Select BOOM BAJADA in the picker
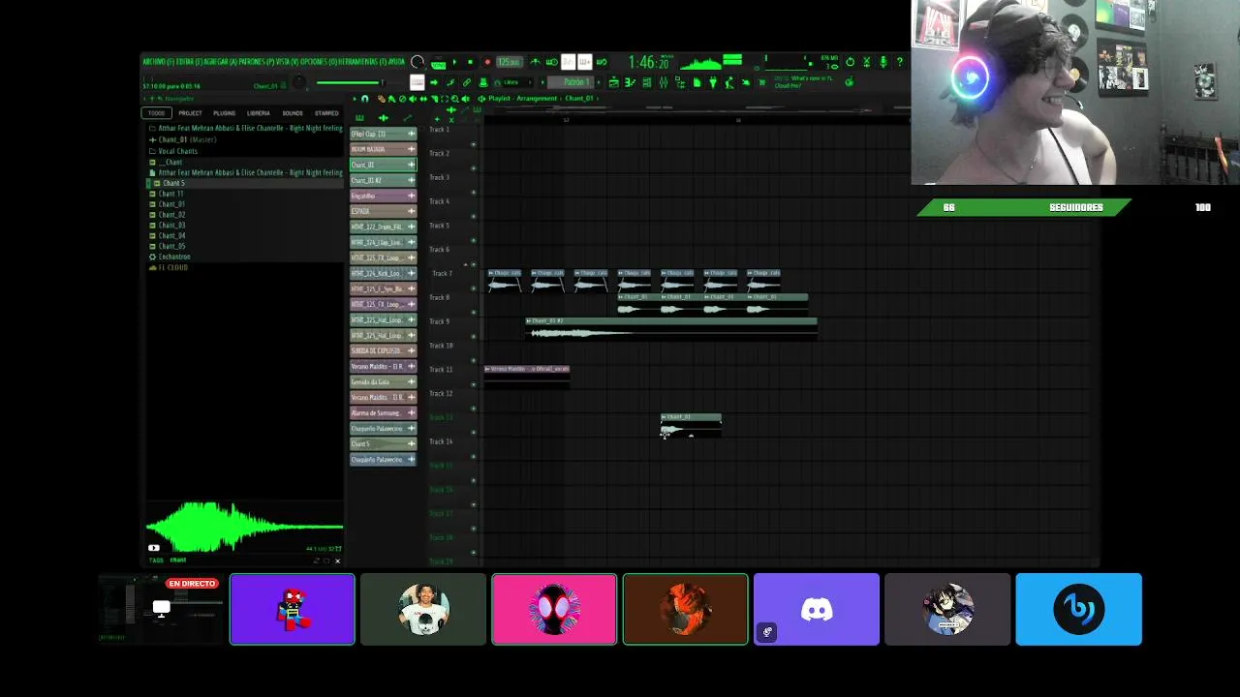The height and width of the screenshot is (697, 1240). click(383, 149)
